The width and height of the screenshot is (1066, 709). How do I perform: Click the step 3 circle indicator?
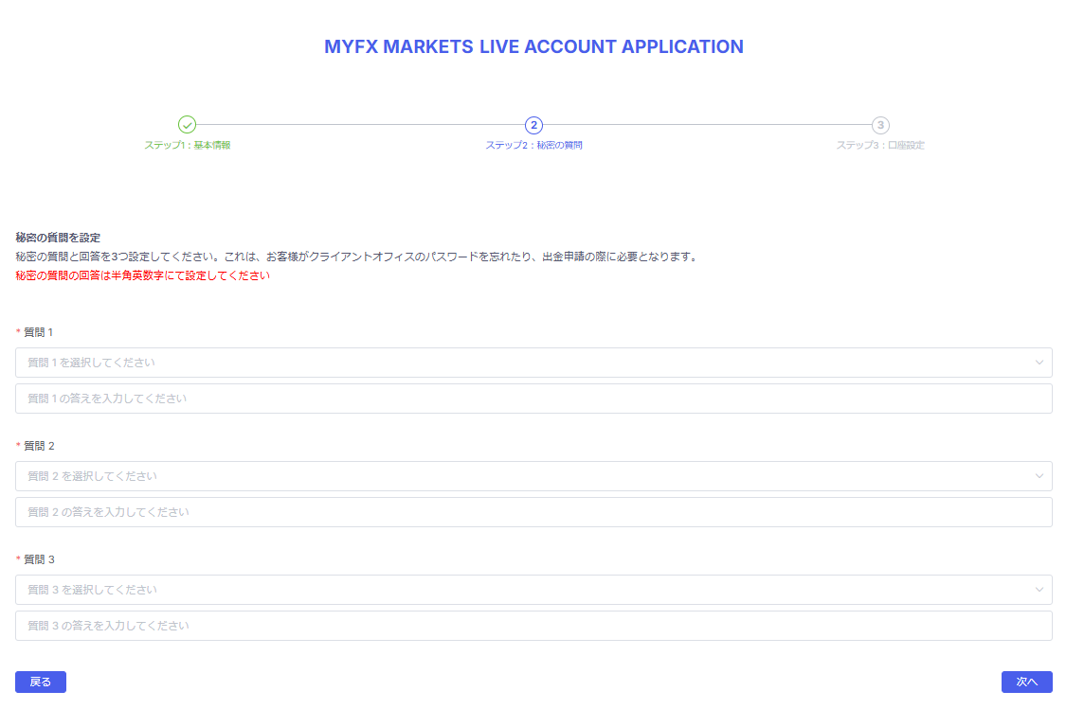click(880, 125)
